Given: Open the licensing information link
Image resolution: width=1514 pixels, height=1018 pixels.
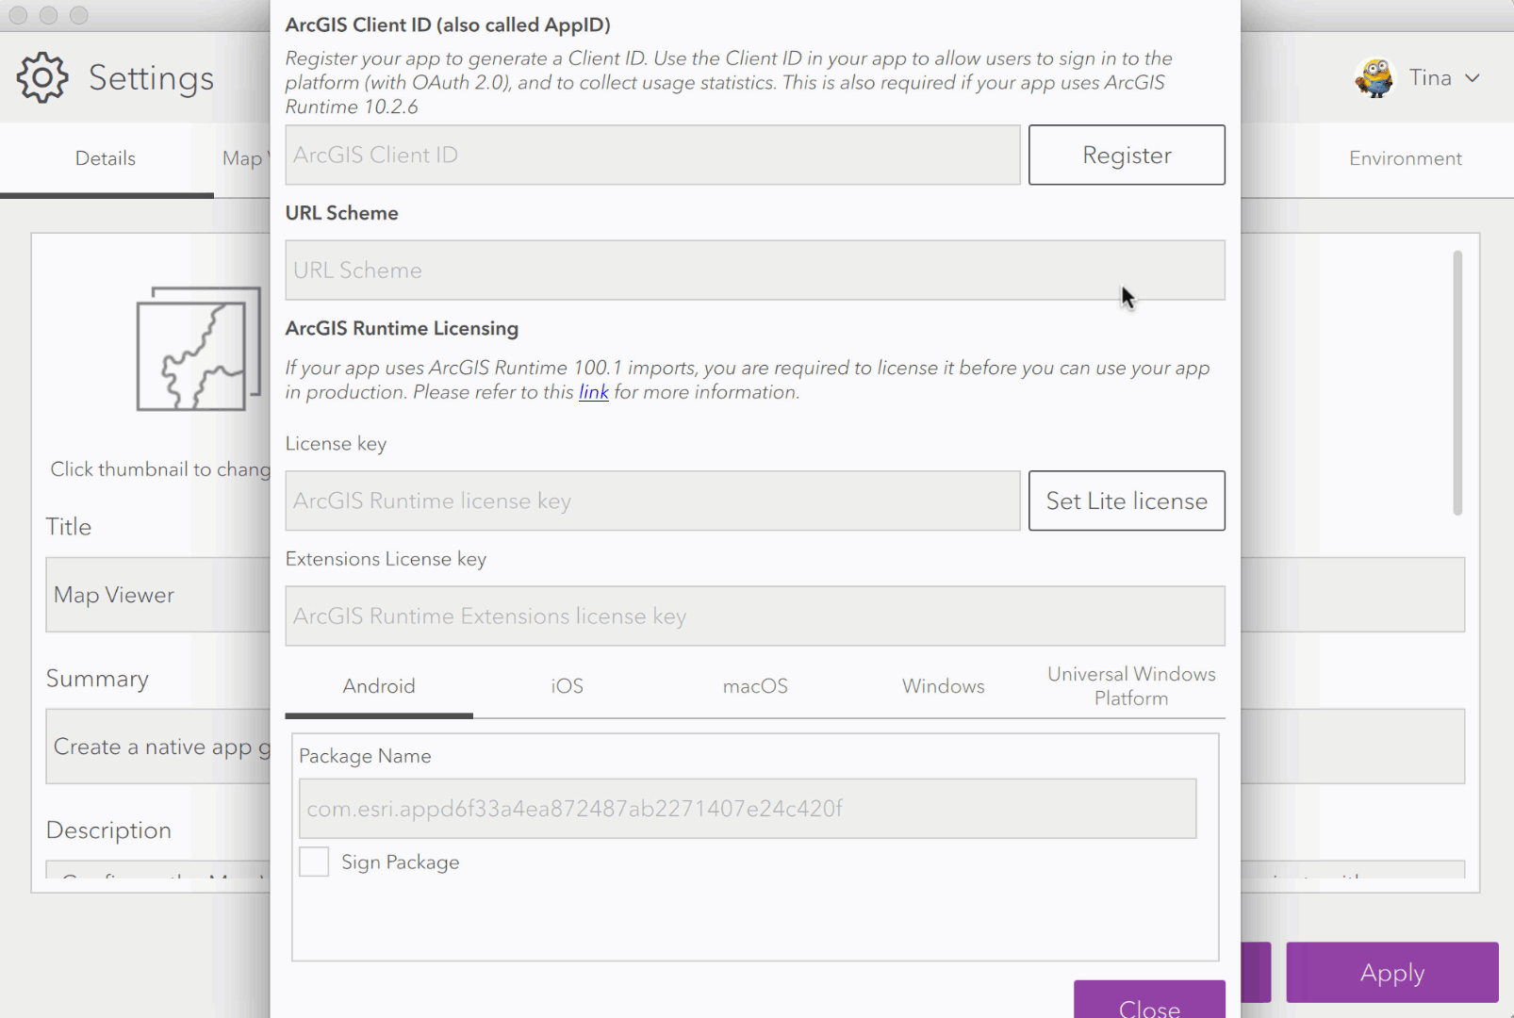Looking at the screenshot, I should pyautogui.click(x=594, y=392).
